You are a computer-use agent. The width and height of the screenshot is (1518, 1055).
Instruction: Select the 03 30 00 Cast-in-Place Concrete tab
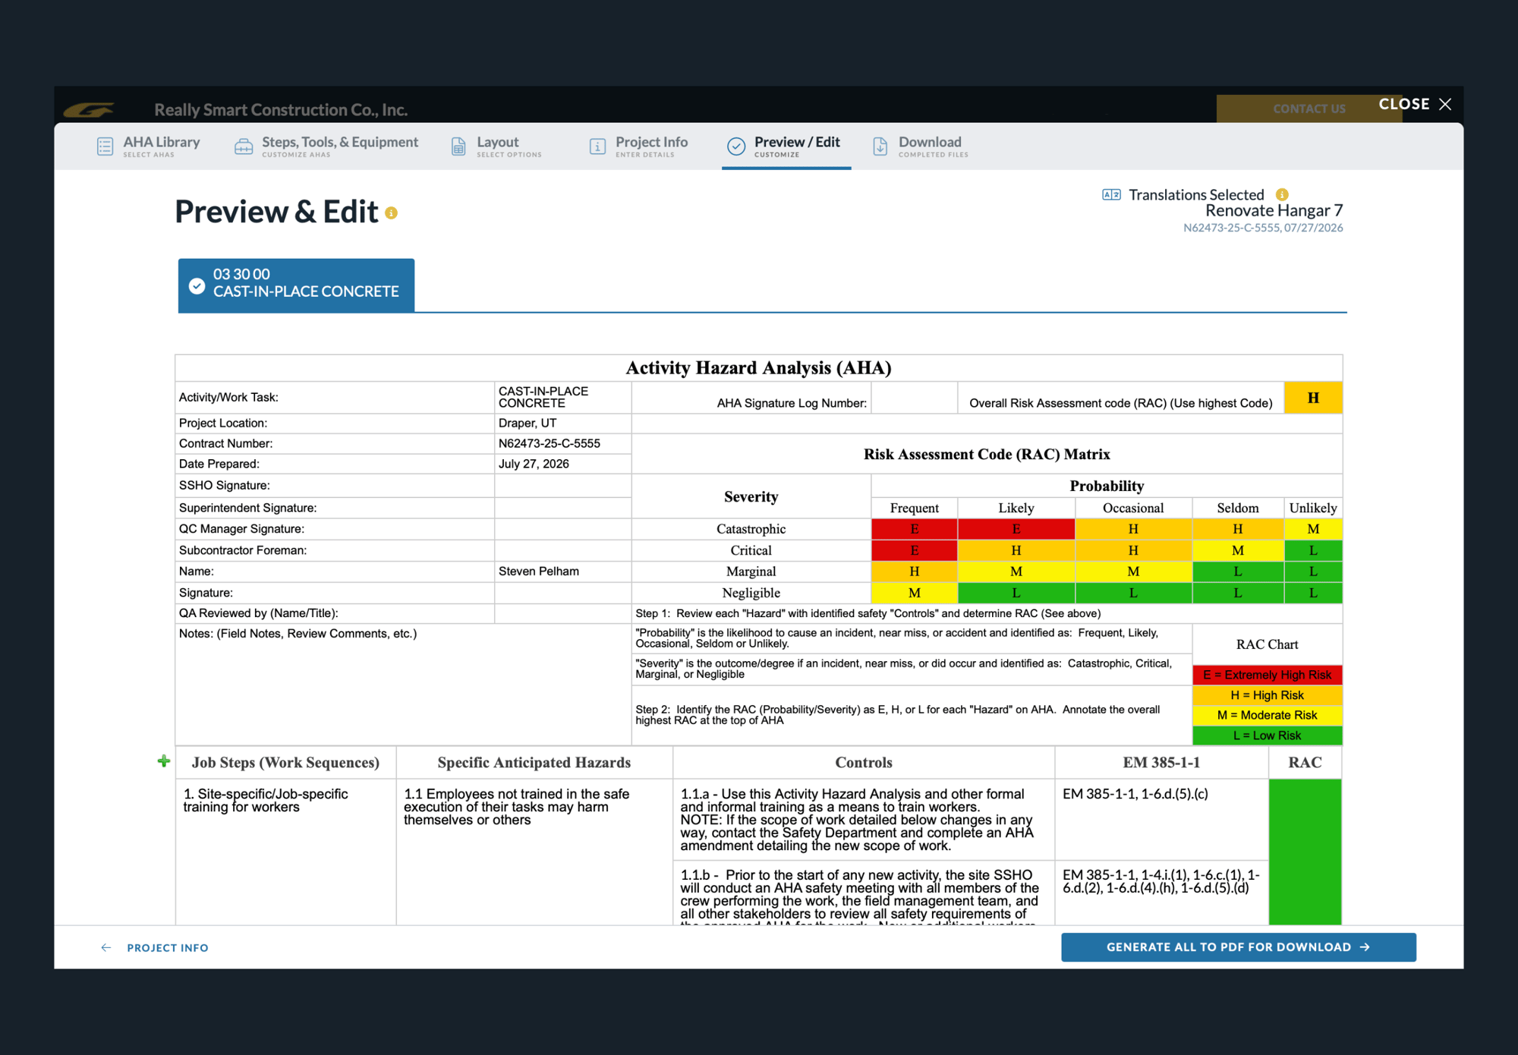click(296, 285)
